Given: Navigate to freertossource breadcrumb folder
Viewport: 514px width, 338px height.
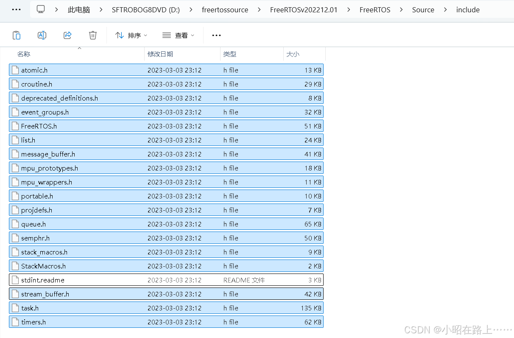Looking at the screenshot, I should [225, 9].
